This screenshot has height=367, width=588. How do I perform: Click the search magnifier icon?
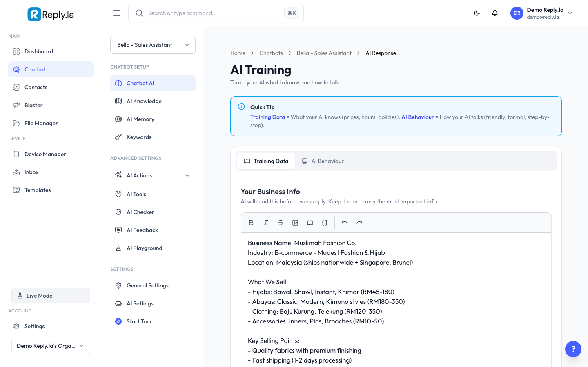[139, 13]
